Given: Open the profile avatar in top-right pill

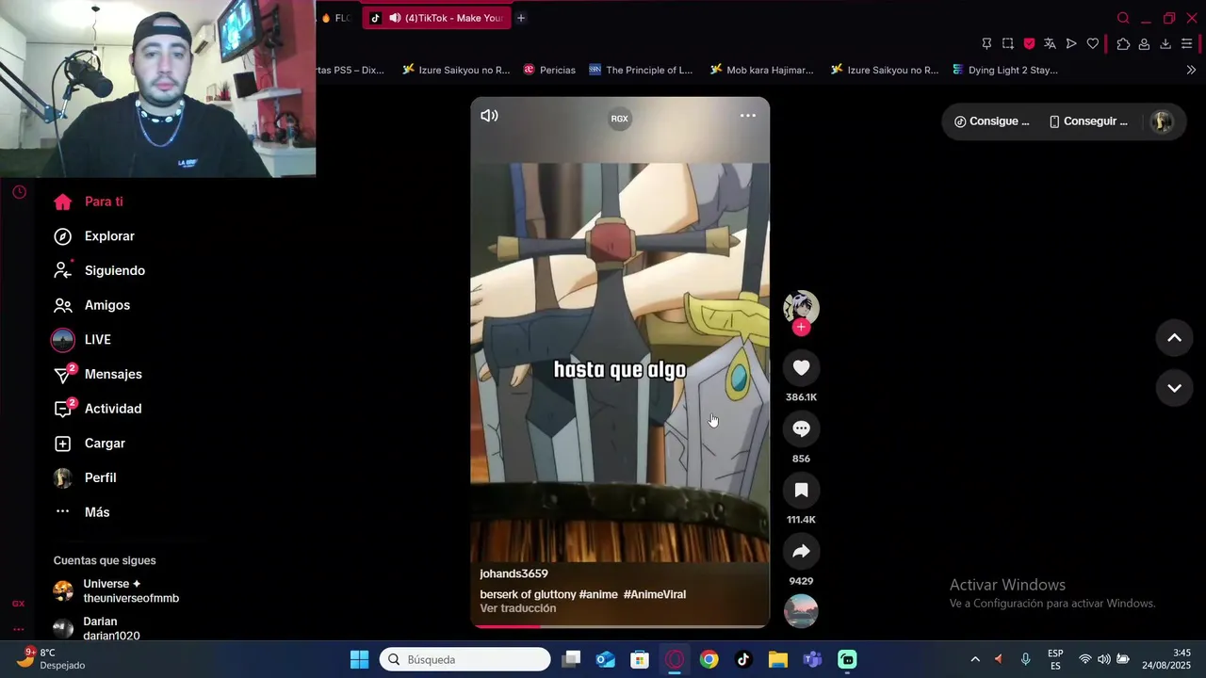Looking at the screenshot, I should 1162,121.
